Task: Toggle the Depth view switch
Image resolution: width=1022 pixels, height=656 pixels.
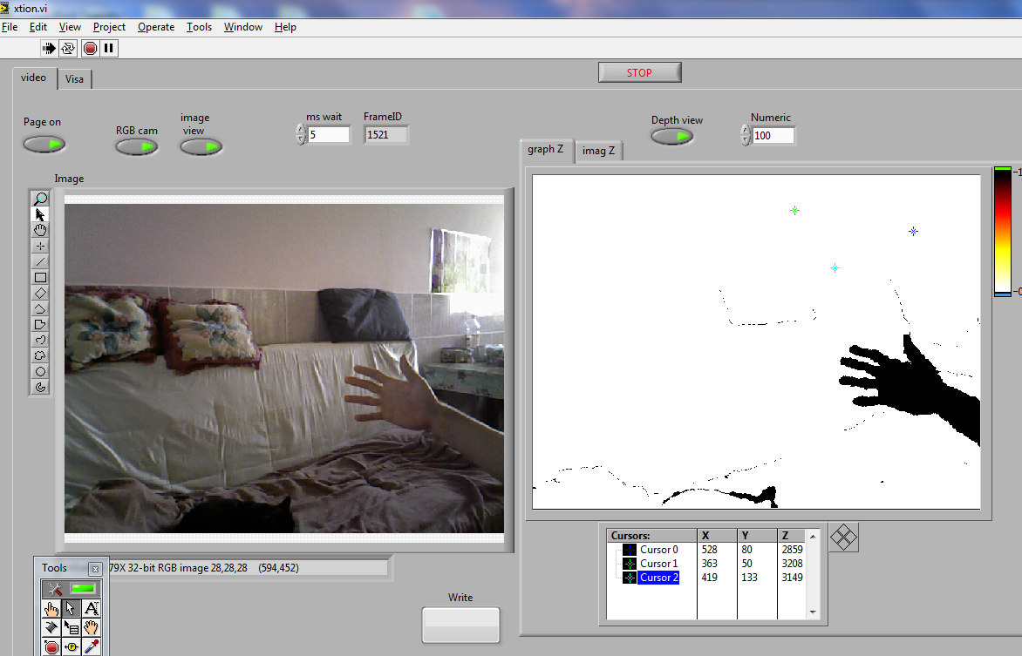Action: tap(672, 136)
